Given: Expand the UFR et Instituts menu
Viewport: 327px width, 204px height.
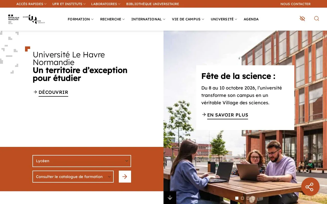Looking at the screenshot, I should (x=69, y=4).
